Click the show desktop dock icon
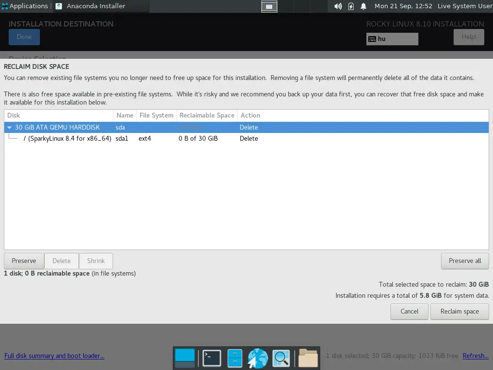 [185, 358]
